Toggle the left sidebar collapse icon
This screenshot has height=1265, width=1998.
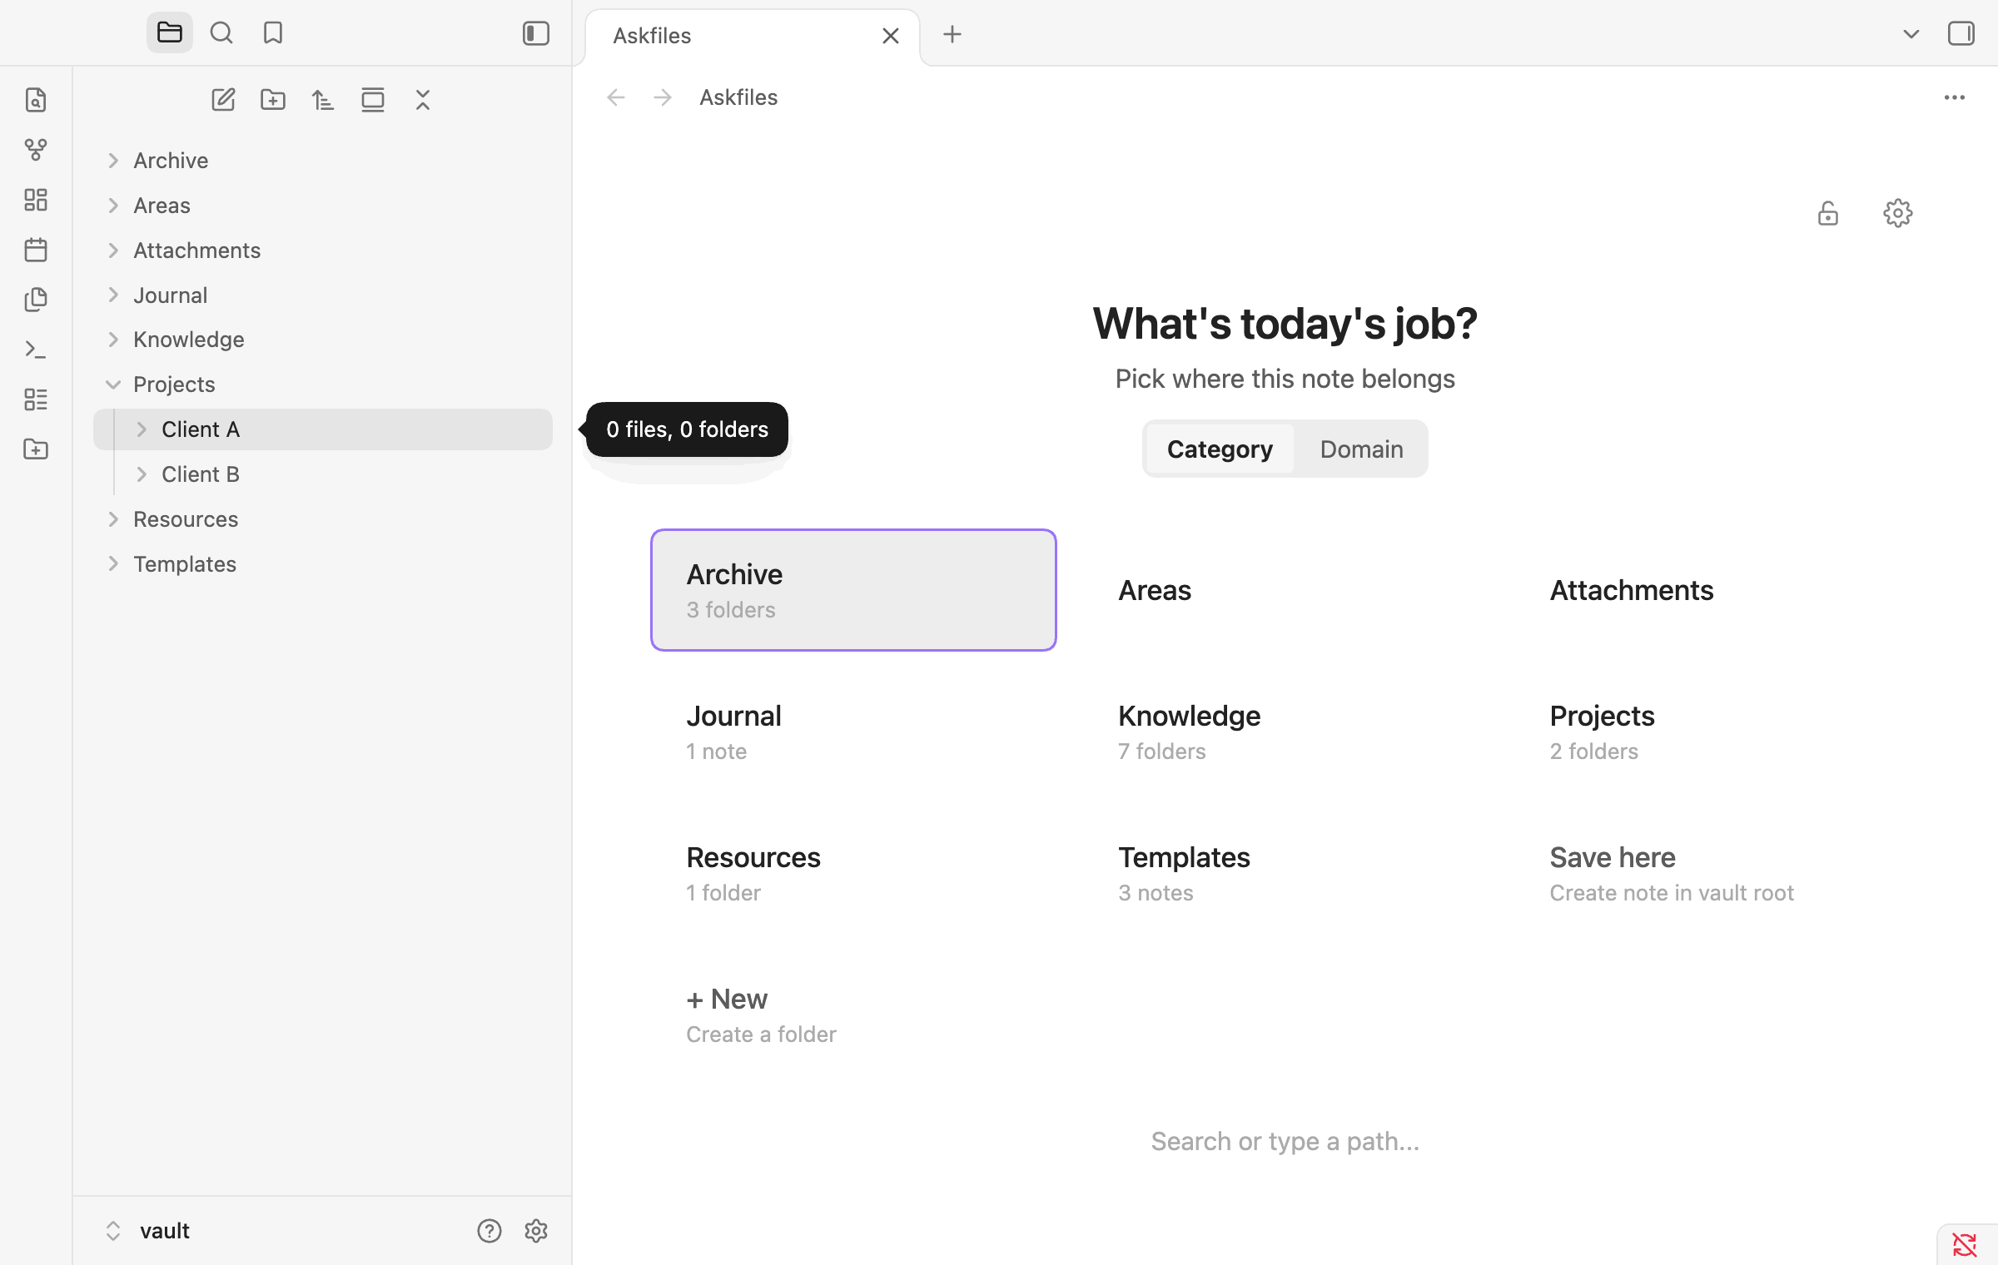pyautogui.click(x=536, y=33)
